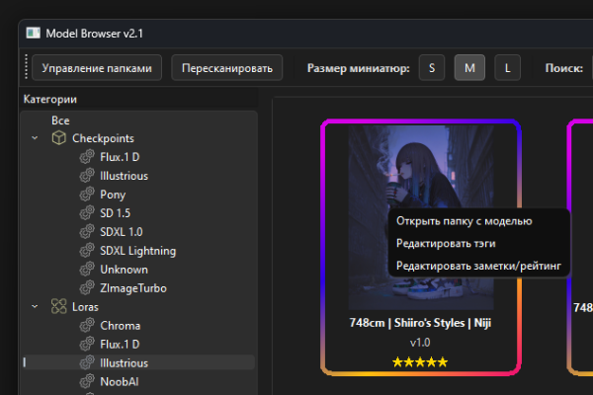593x395 pixels.
Task: Select the SDXL 1.0 category
Action: pos(121,232)
